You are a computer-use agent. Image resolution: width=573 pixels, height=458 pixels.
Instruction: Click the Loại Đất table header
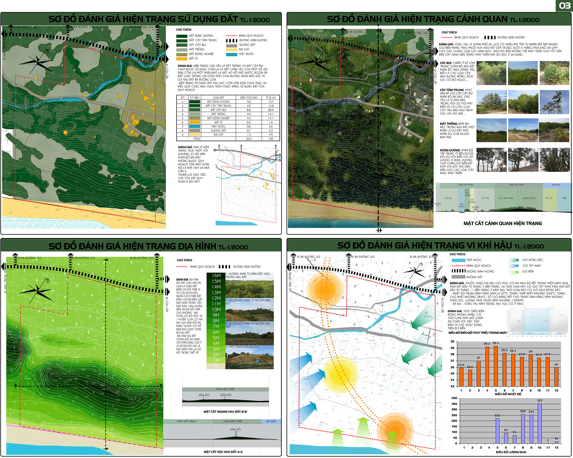pyautogui.click(x=219, y=97)
